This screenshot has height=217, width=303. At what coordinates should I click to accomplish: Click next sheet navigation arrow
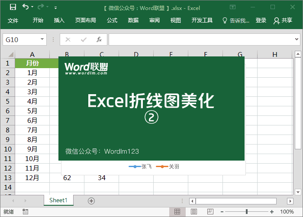coord(25,201)
